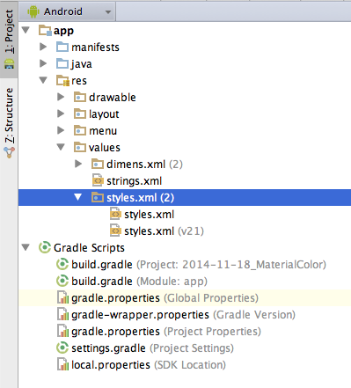Collapse the Gradle Scripts node
Viewport: 351px width, 388px height.
pos(26,247)
